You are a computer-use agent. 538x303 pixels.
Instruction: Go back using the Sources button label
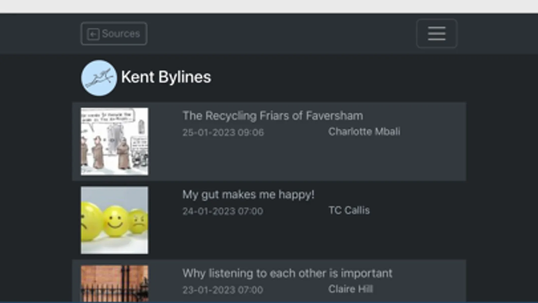pos(121,34)
